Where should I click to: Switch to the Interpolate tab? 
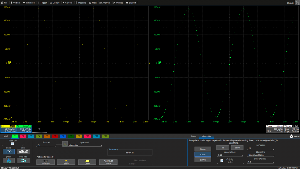click(206, 136)
